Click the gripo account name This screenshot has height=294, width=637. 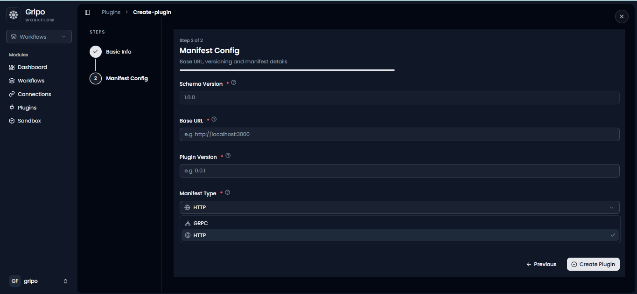pyautogui.click(x=31, y=281)
